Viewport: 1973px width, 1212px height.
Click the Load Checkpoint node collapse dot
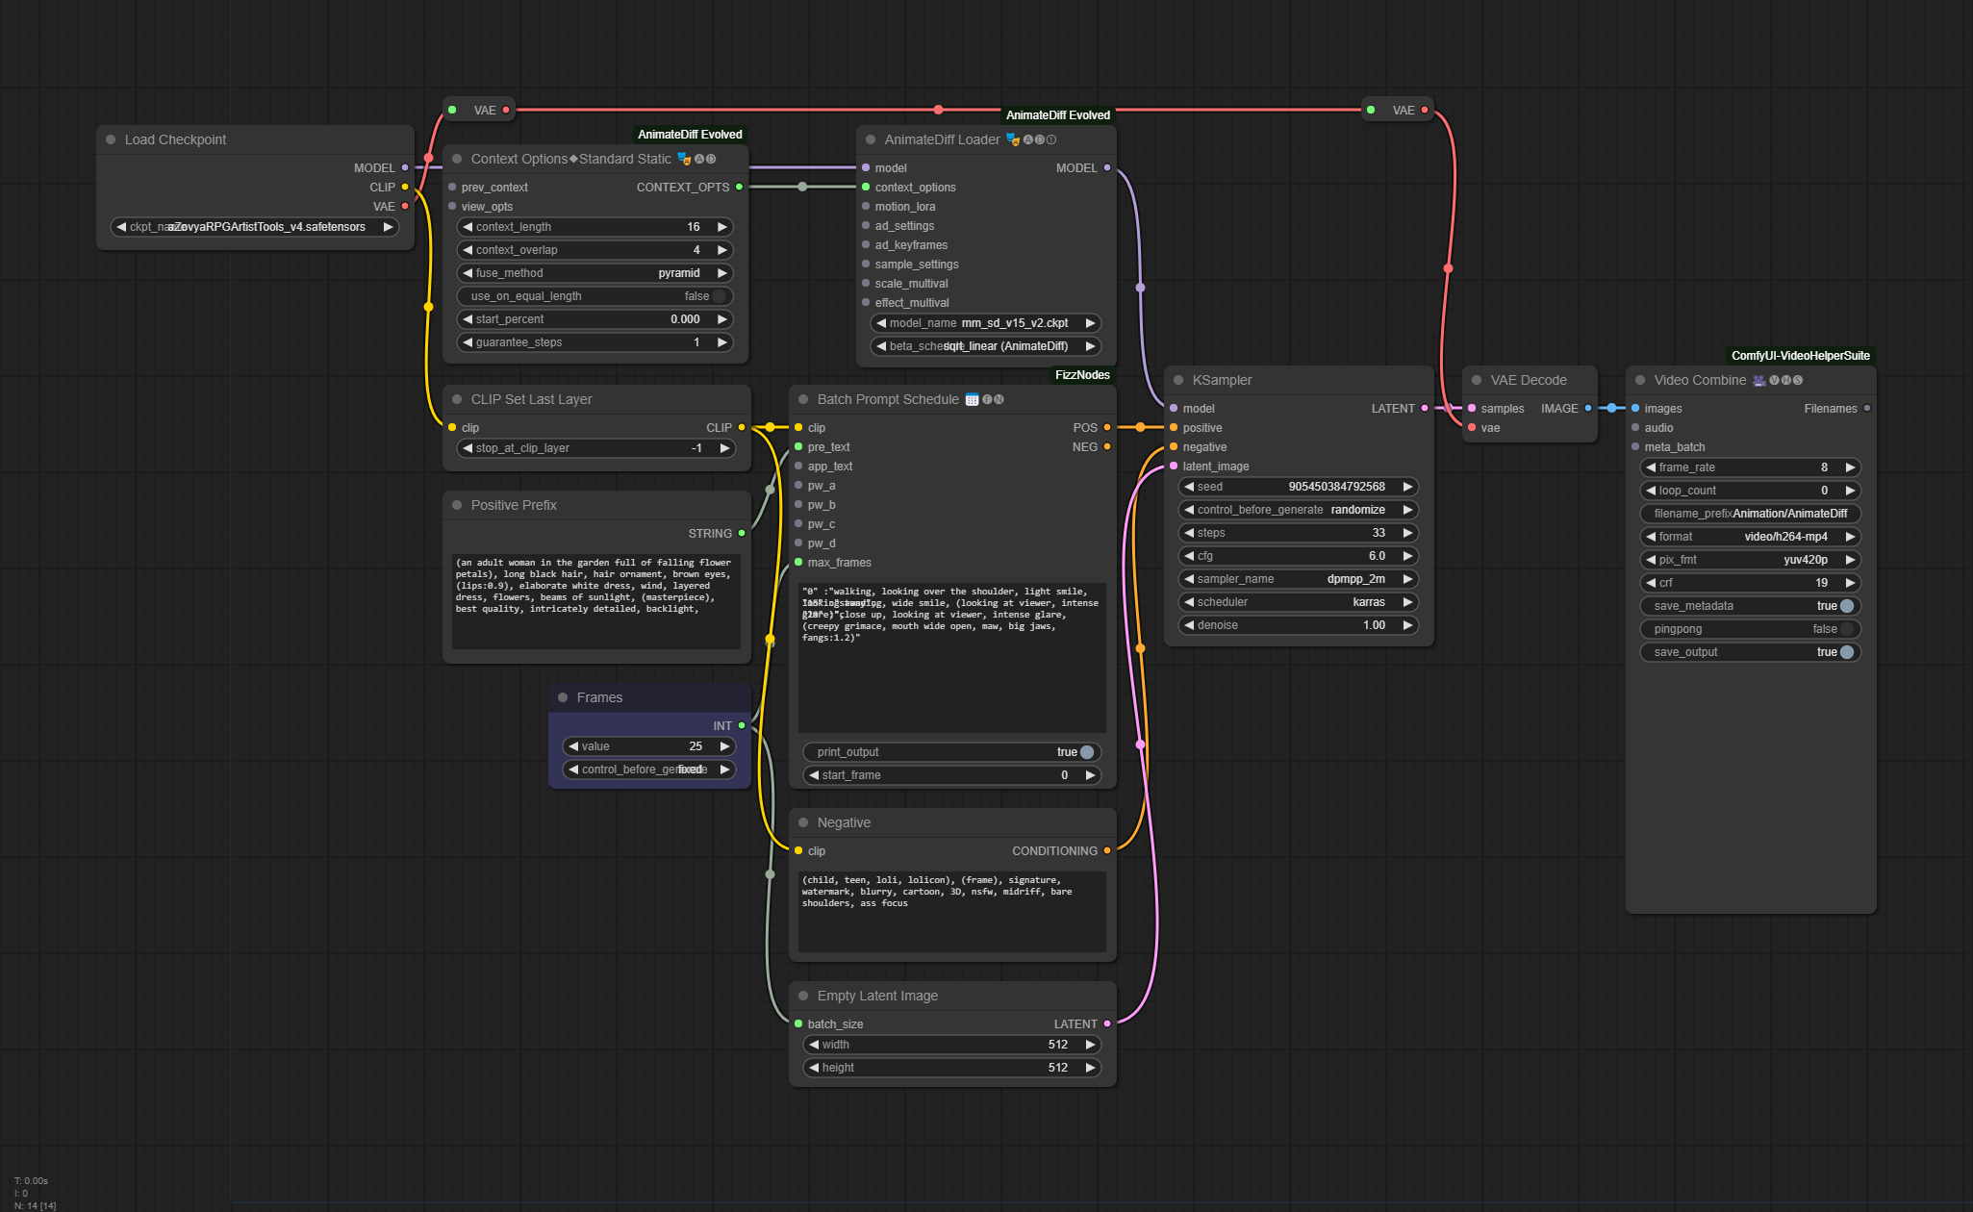tap(111, 139)
